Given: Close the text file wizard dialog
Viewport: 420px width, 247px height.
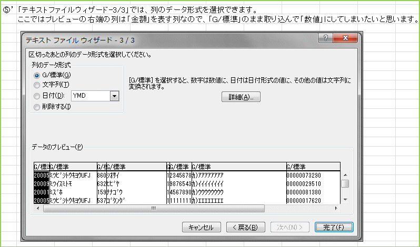Looking at the screenshot, I should [345, 38].
